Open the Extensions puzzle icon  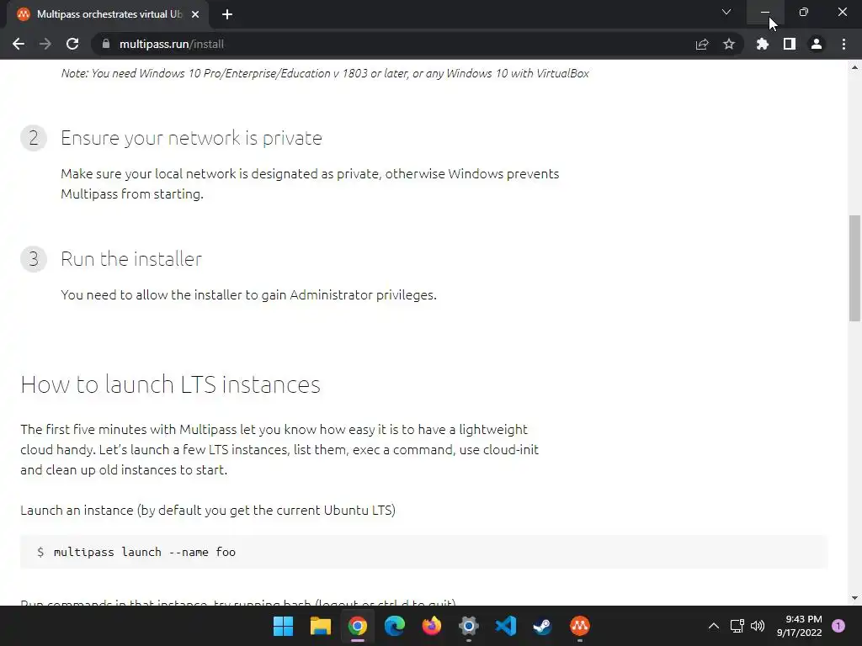point(763,44)
